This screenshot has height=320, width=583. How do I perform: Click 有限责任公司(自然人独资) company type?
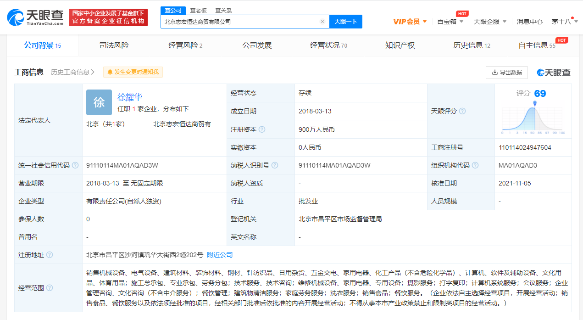click(124, 201)
